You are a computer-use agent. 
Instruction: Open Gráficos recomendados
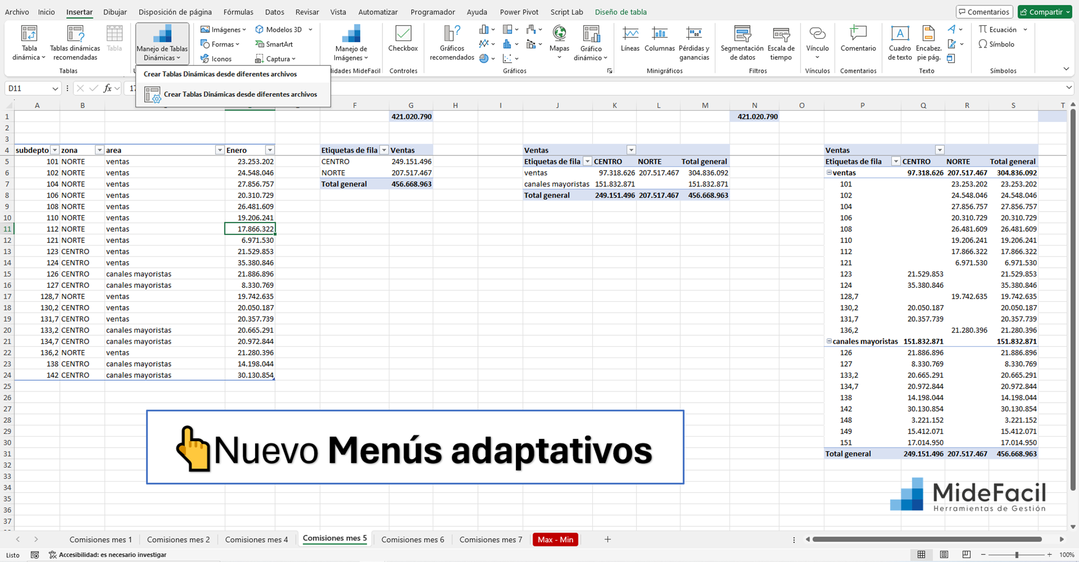[x=452, y=43]
